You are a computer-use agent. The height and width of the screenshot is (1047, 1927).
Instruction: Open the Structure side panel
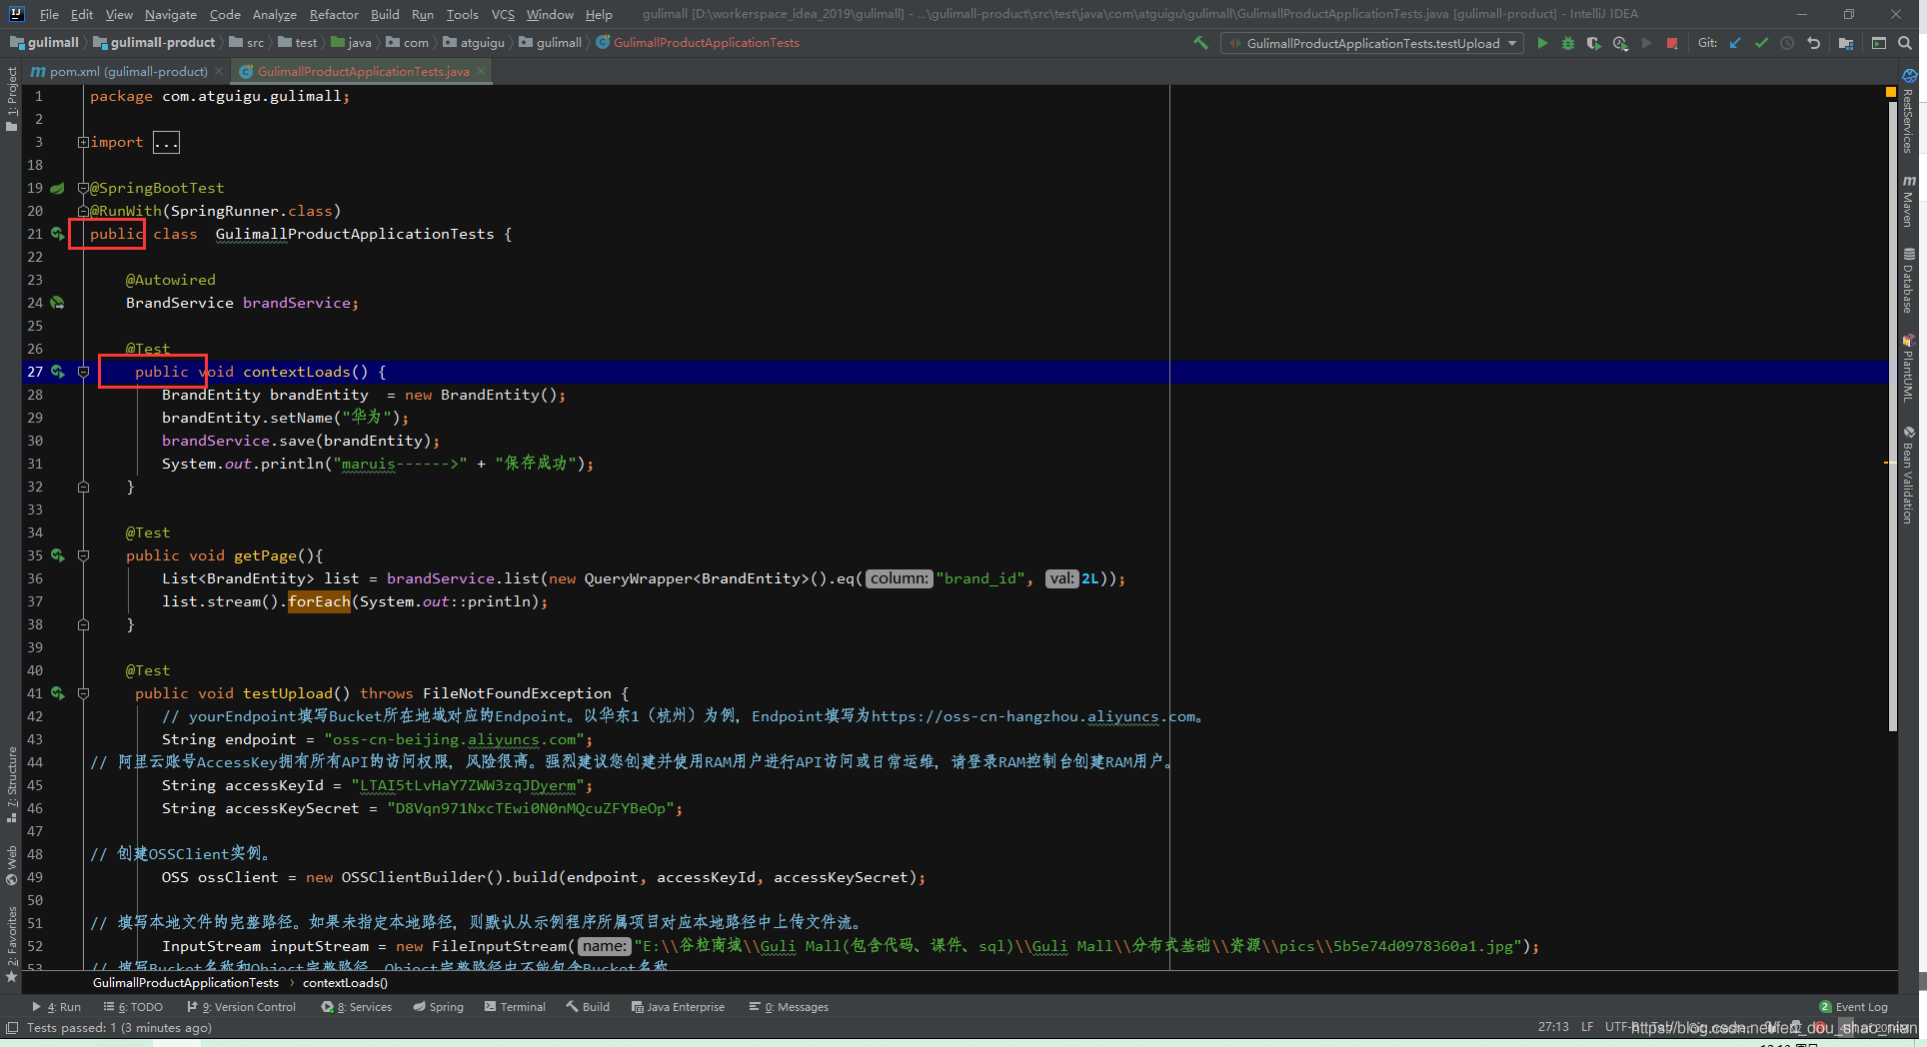click(12, 784)
